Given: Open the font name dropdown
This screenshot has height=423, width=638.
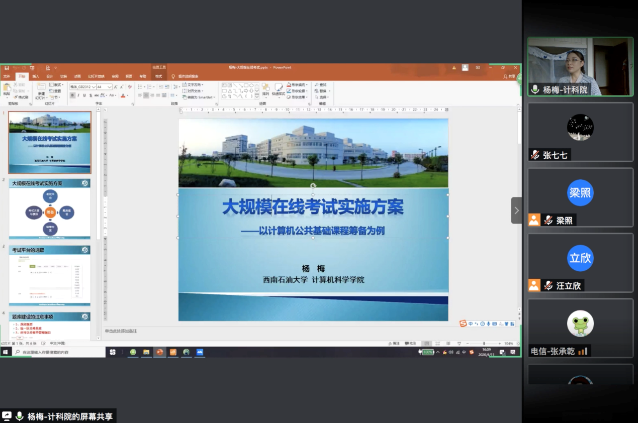Looking at the screenshot, I should point(94,87).
